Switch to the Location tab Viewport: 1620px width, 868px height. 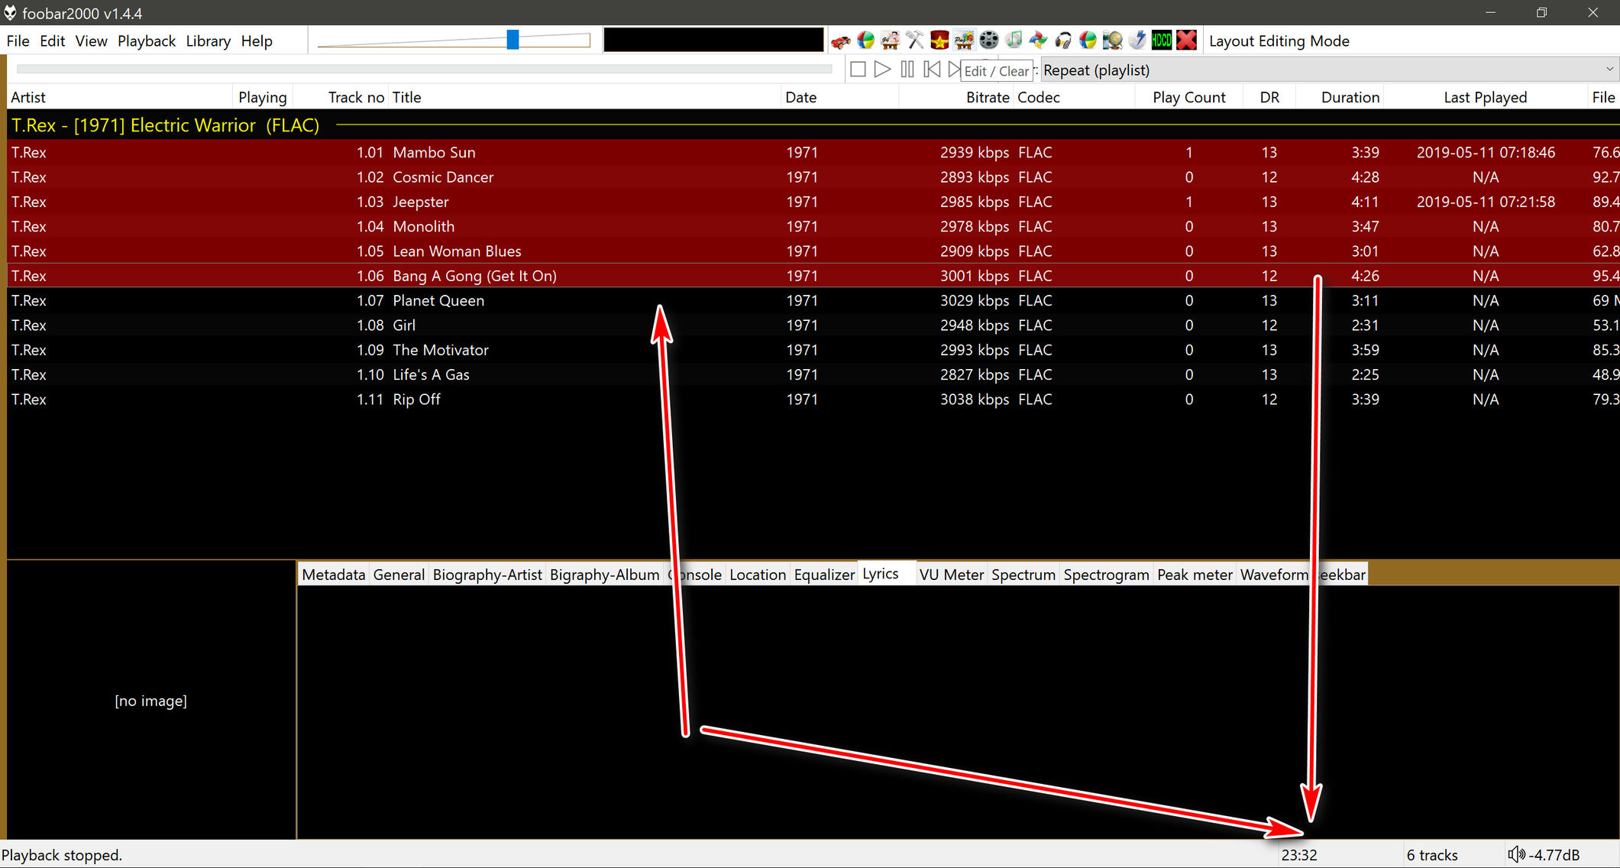758,575
